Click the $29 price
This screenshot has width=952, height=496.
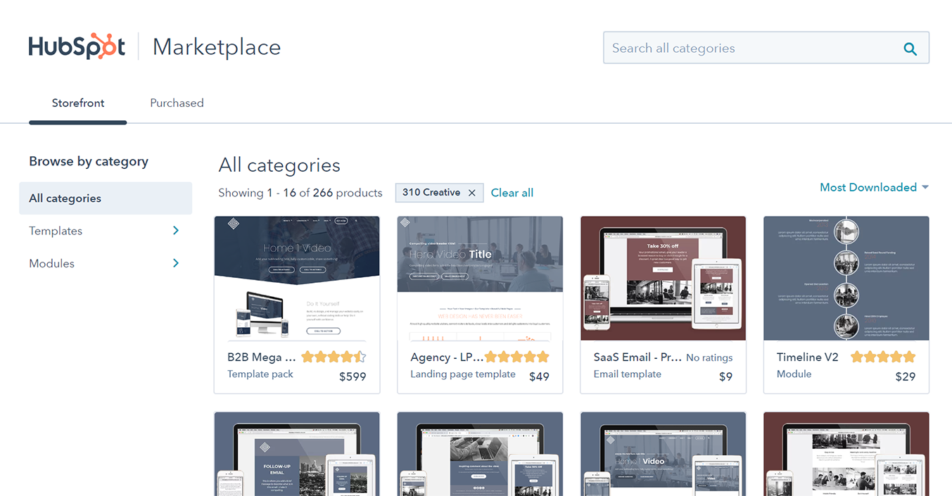pos(905,376)
